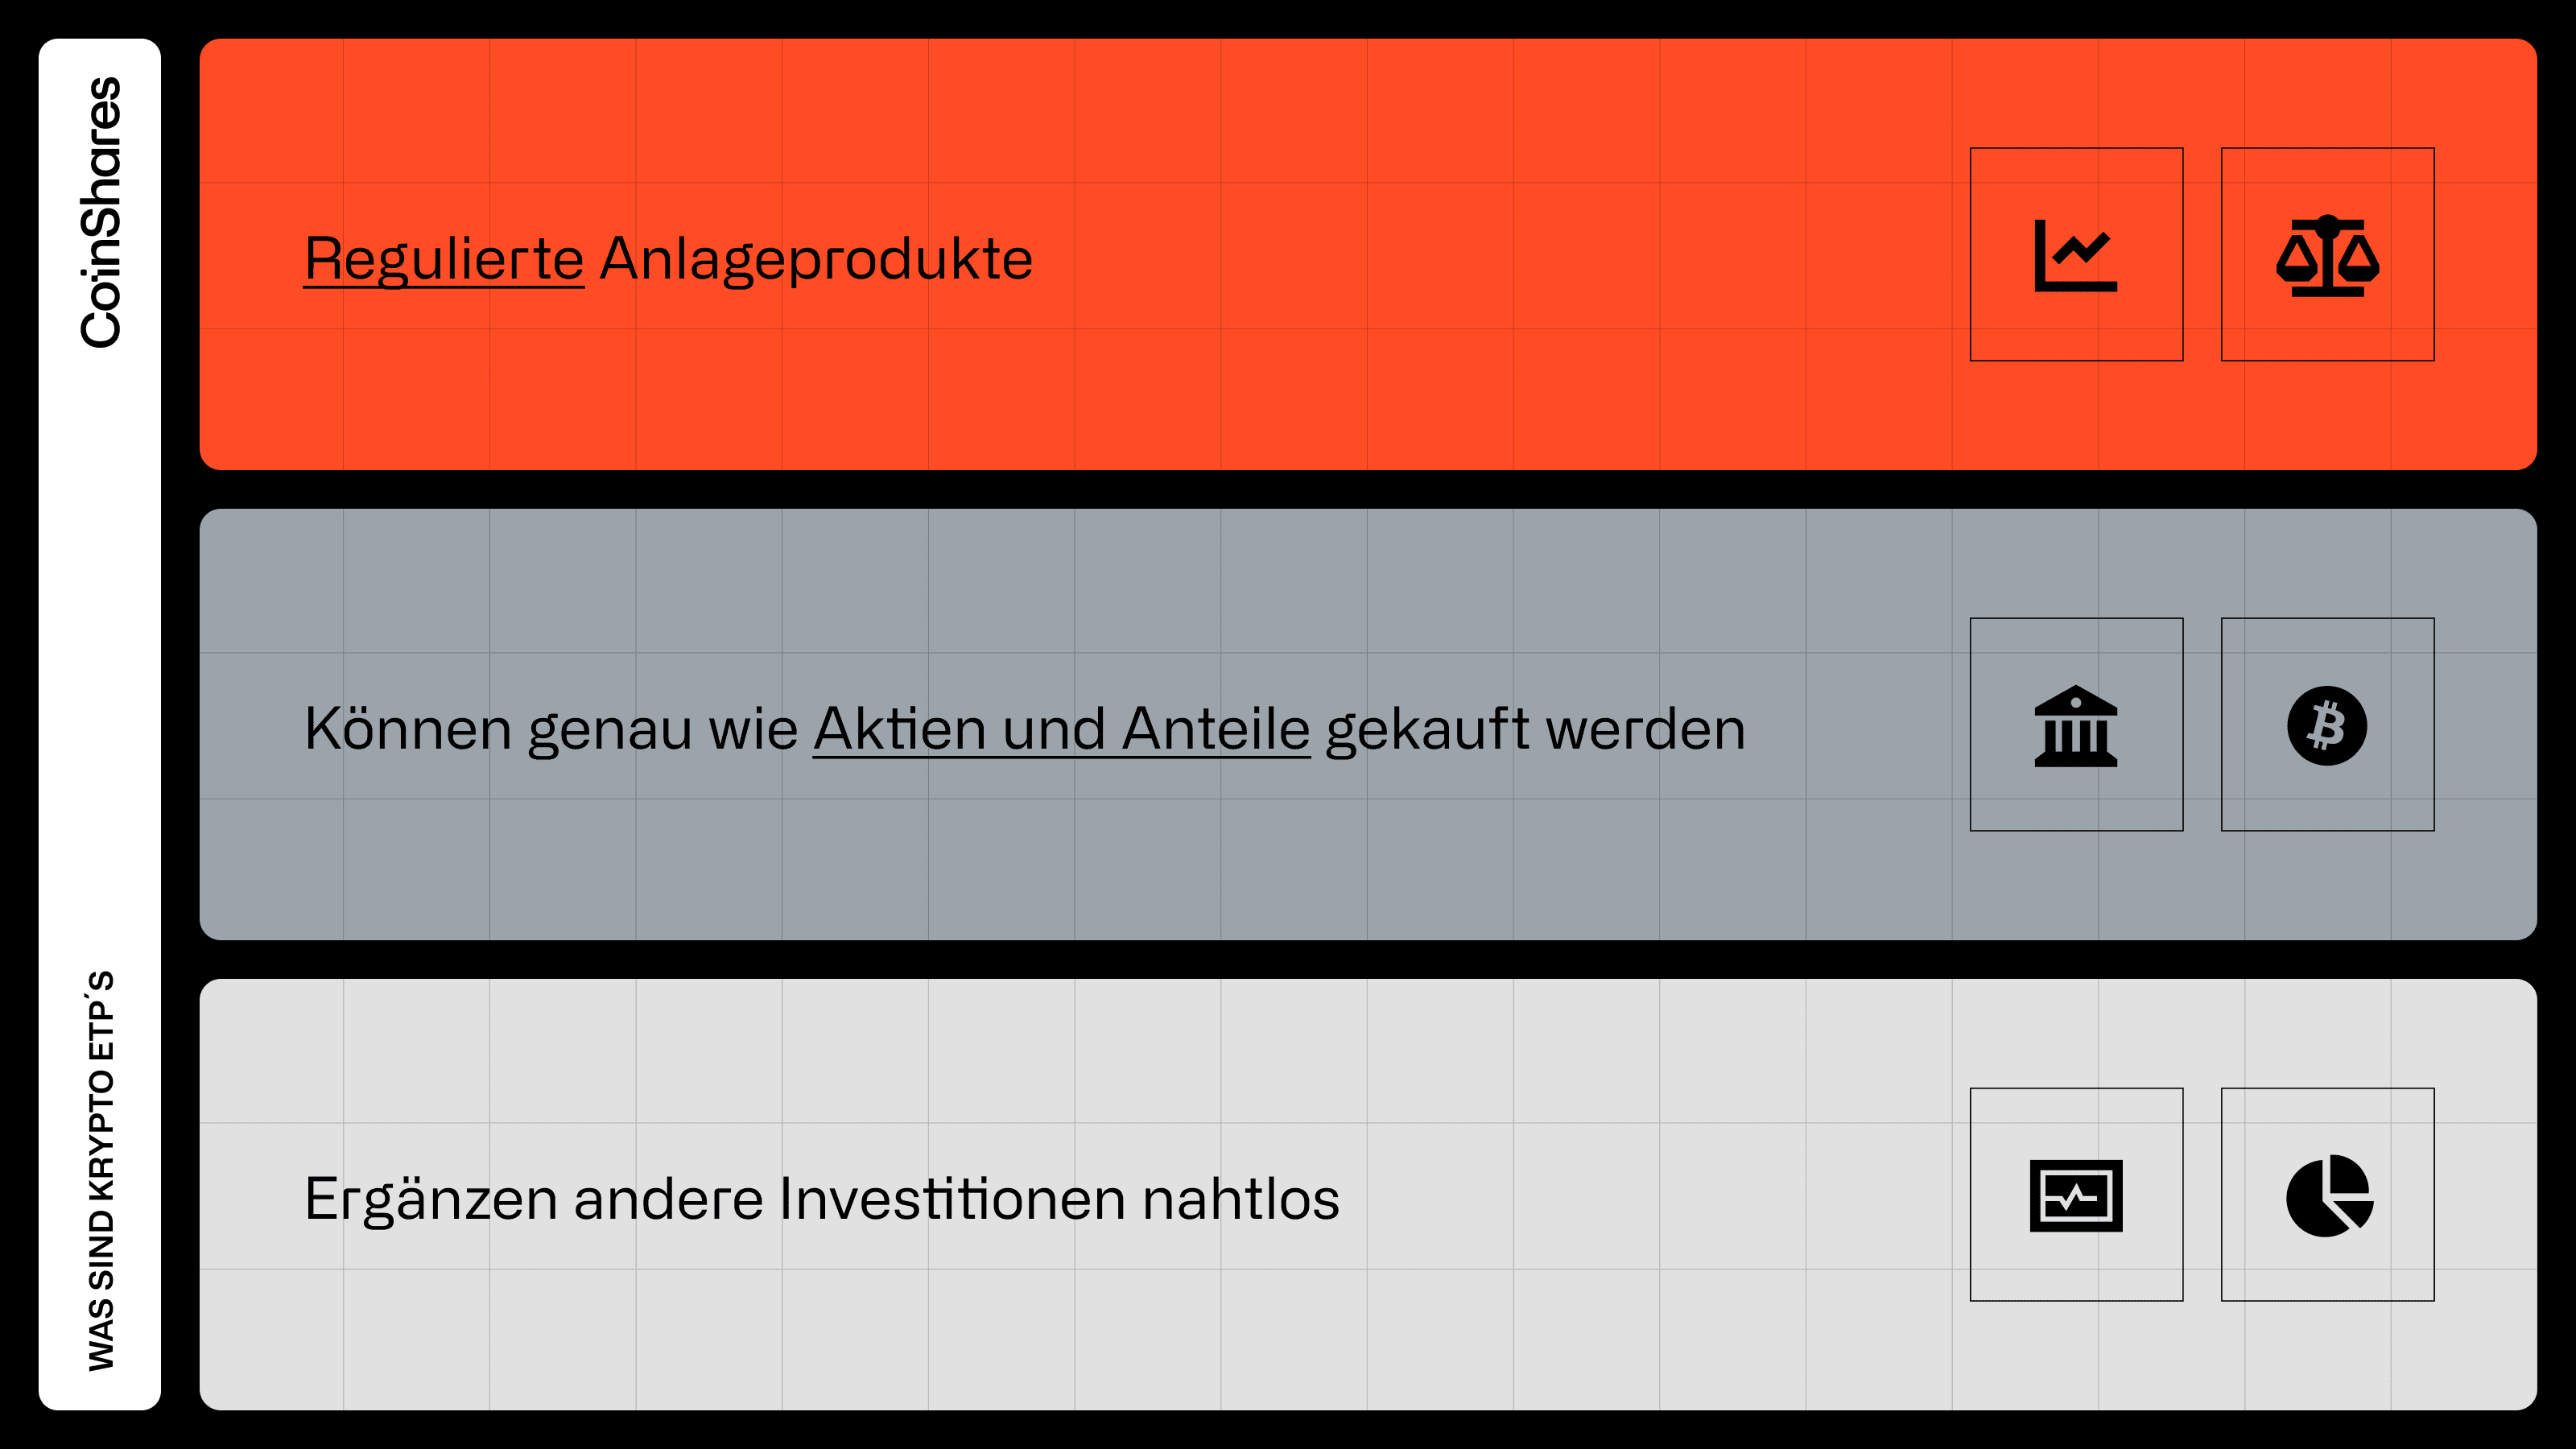The height and width of the screenshot is (1449, 2576).
Task: Select the monitor pulse chart icon
Action: pos(2076,1196)
